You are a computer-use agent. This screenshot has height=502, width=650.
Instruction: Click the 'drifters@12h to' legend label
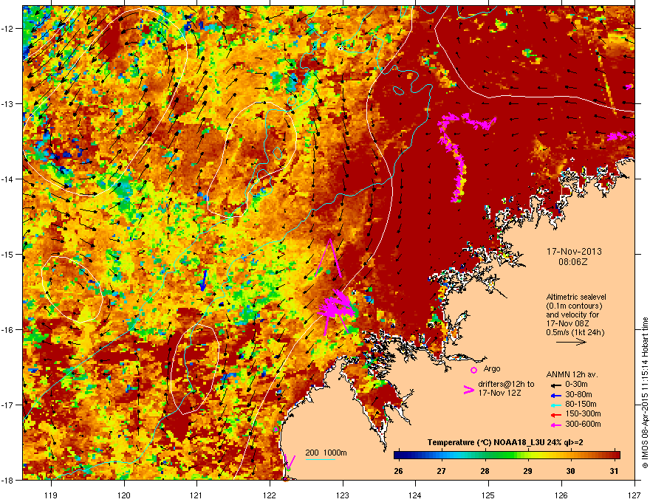[506, 385]
